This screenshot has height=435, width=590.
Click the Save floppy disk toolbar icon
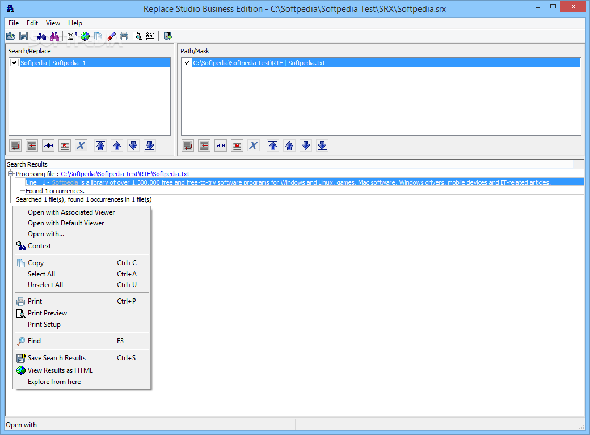click(x=23, y=36)
